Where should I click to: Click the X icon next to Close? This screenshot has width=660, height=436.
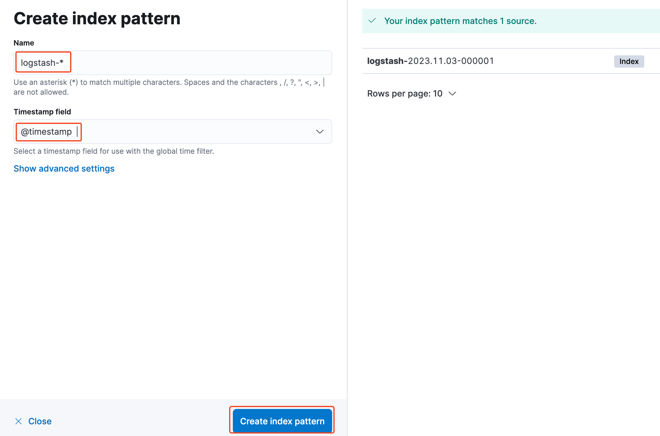click(x=18, y=421)
